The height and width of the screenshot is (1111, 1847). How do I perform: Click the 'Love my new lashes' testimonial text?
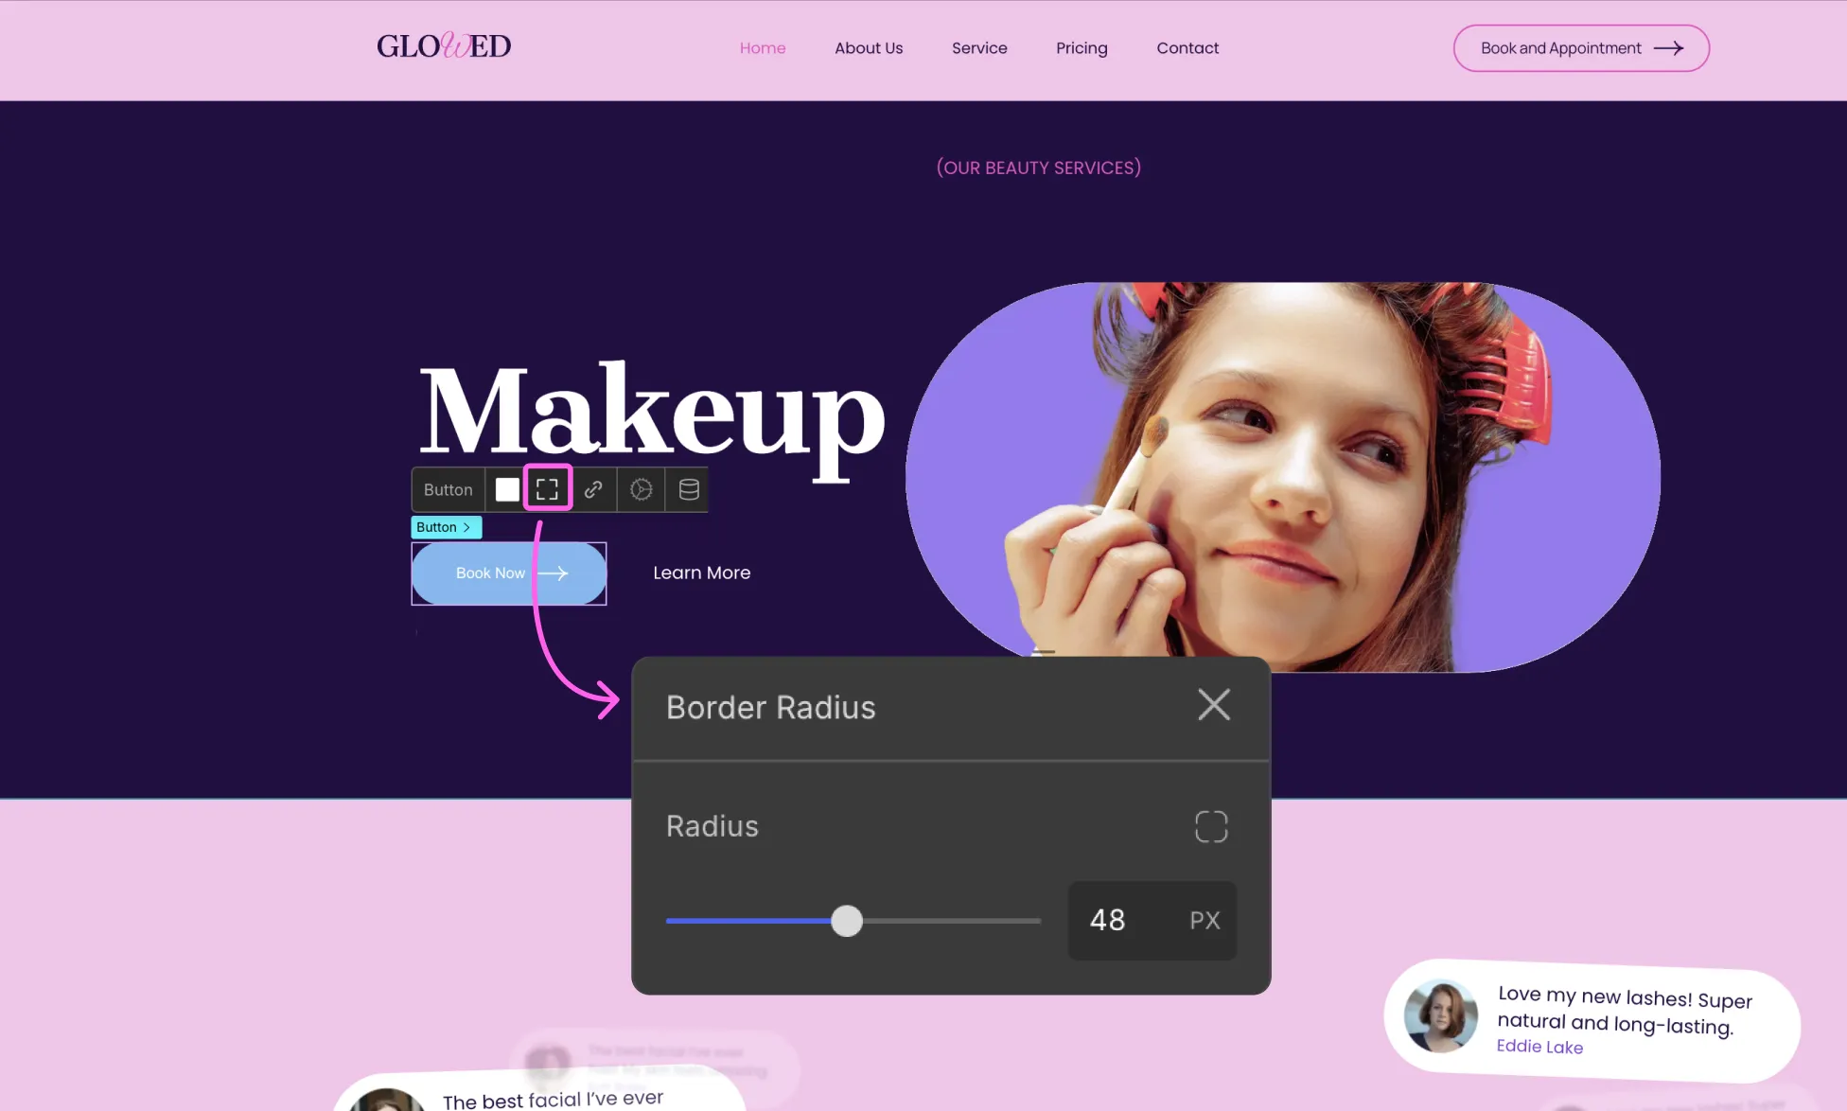tap(1625, 1010)
